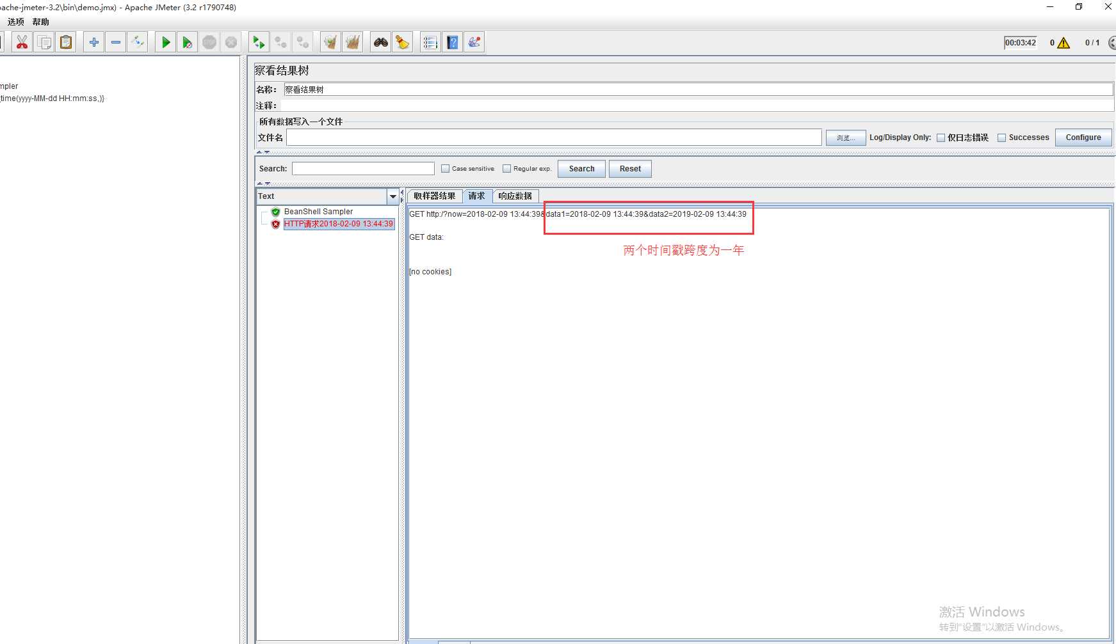
Task: Select HTTP请求2018-02-09 13:44:39 result
Action: click(x=339, y=224)
